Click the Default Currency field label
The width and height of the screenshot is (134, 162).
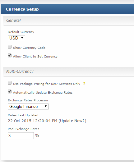[21, 32]
